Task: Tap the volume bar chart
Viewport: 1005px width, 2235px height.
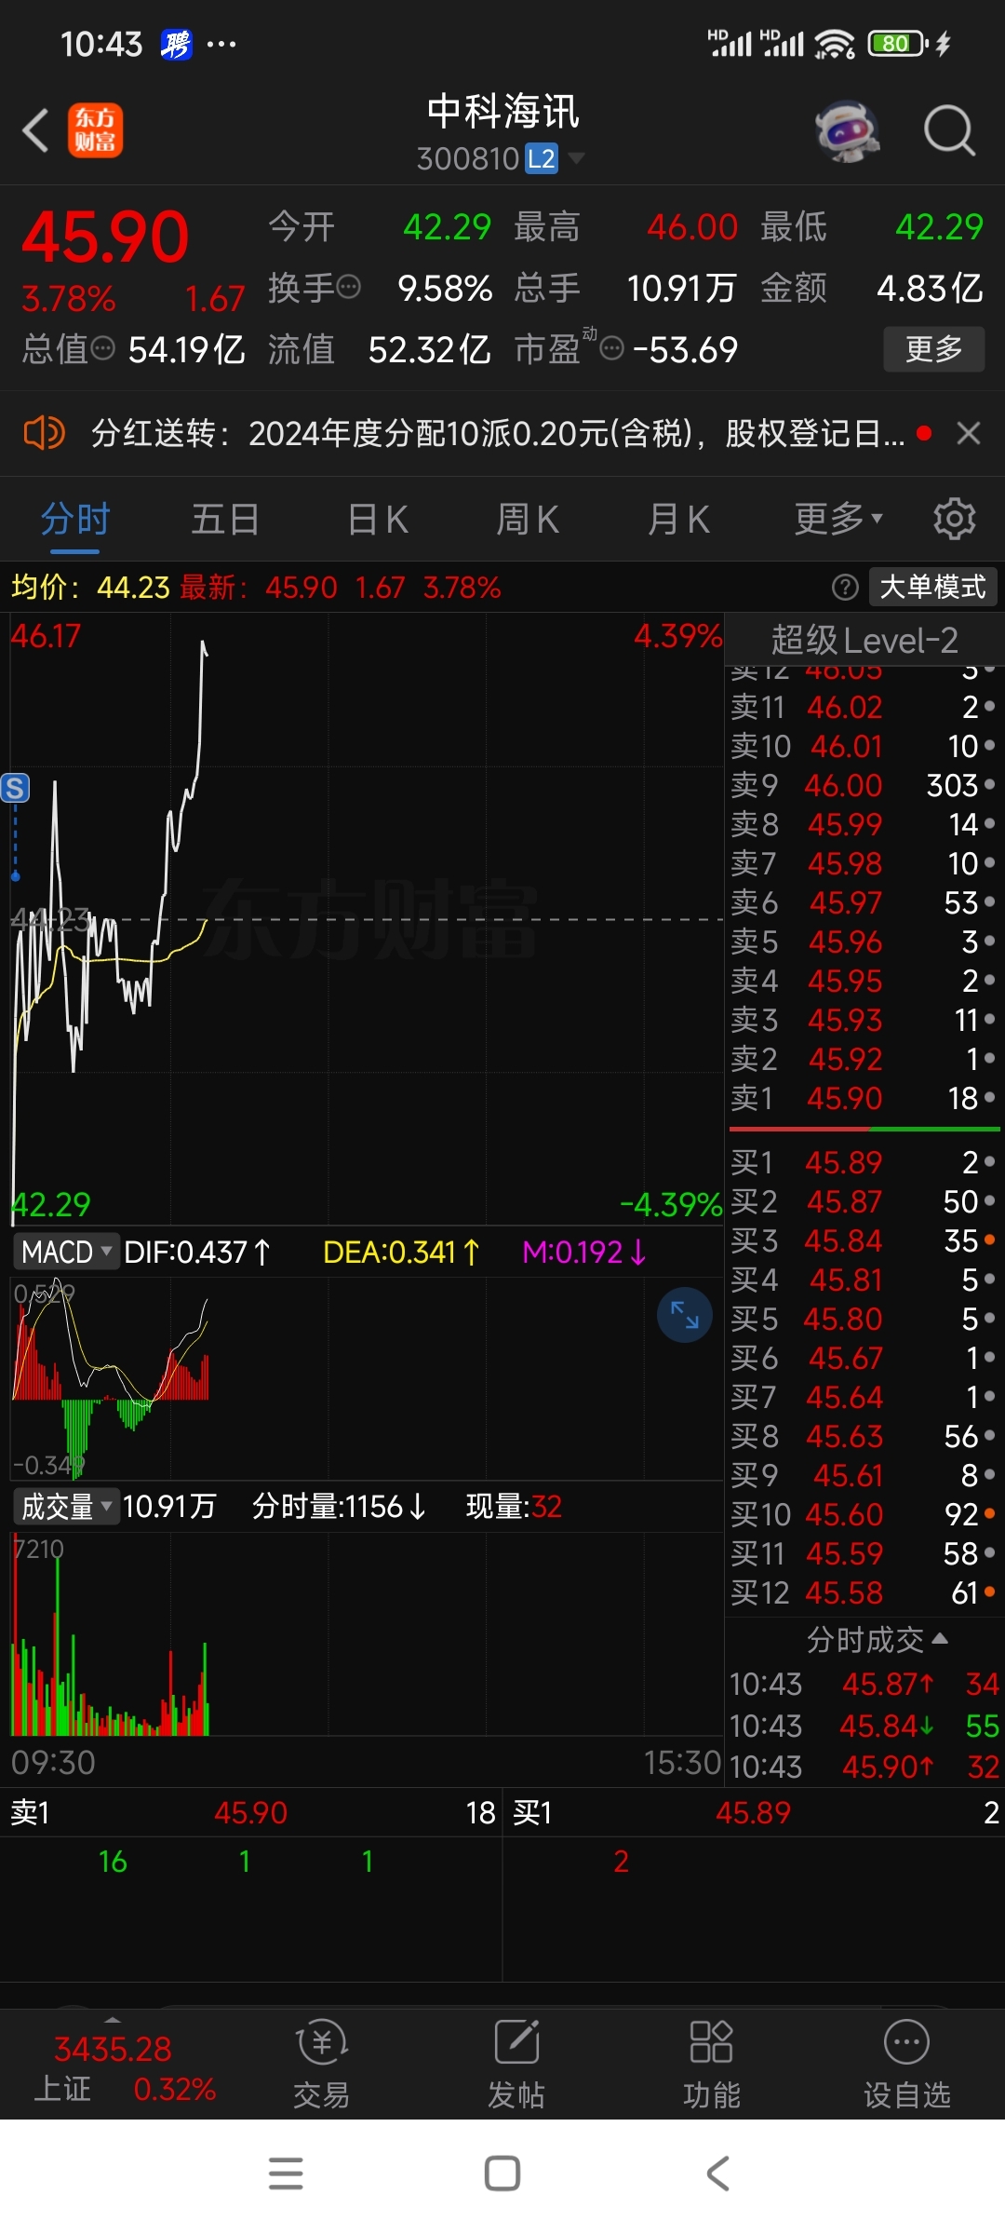Action: (x=367, y=1634)
